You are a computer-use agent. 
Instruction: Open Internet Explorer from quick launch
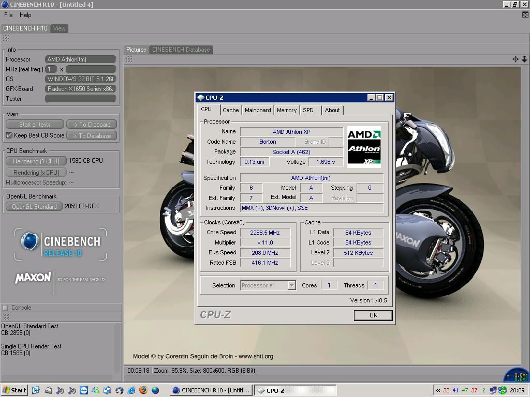click(x=131, y=390)
